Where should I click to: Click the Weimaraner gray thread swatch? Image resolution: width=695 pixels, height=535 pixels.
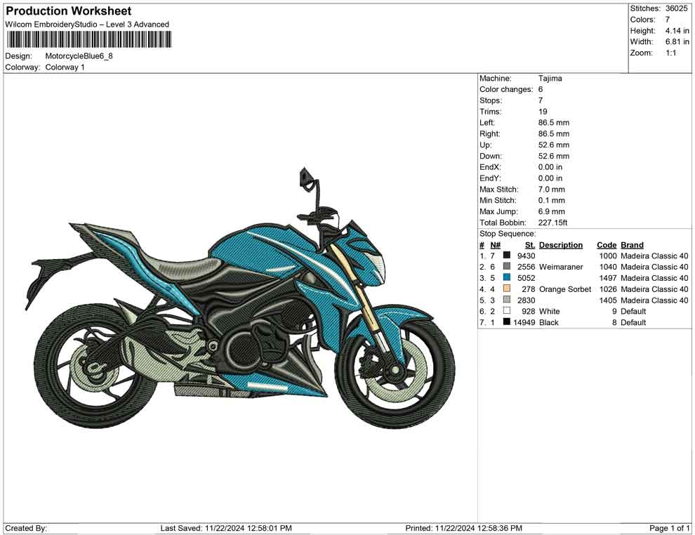[x=505, y=267]
